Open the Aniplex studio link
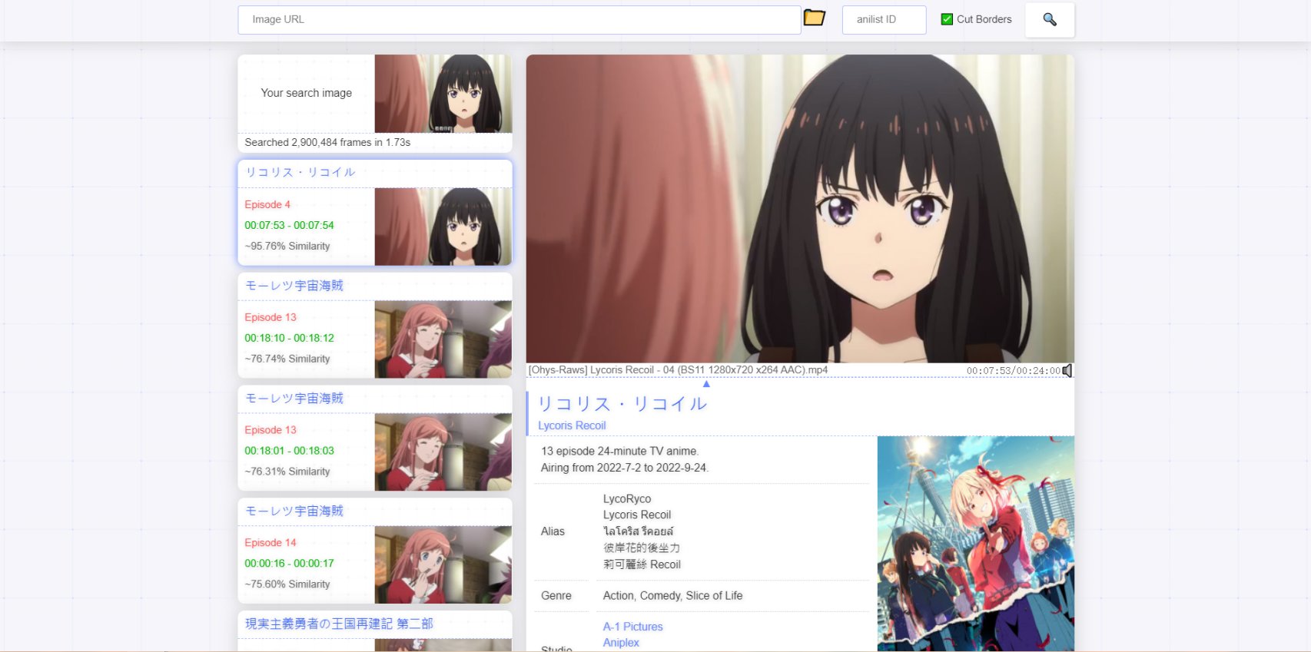The width and height of the screenshot is (1311, 652). coord(621,643)
